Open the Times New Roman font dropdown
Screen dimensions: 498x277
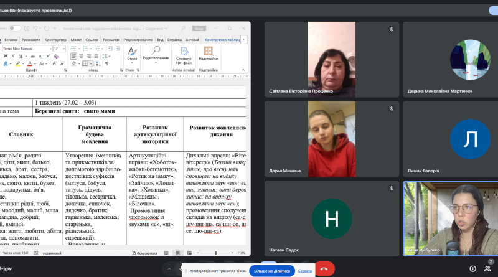pos(27,49)
